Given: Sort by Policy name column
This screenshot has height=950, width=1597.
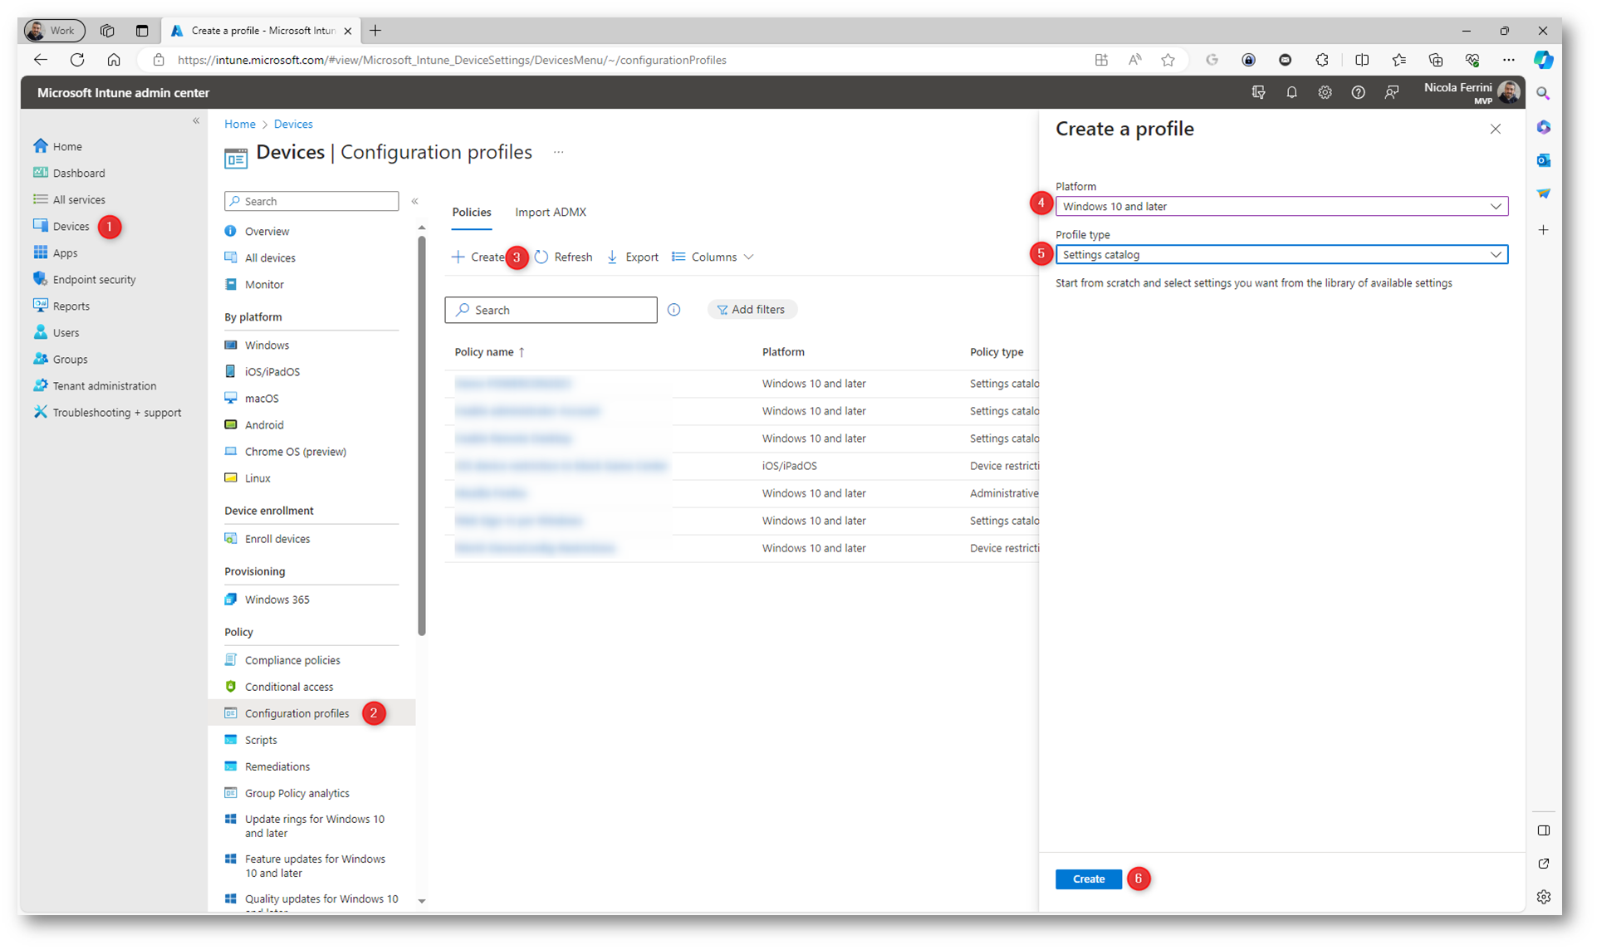Looking at the screenshot, I should pyautogui.click(x=489, y=352).
